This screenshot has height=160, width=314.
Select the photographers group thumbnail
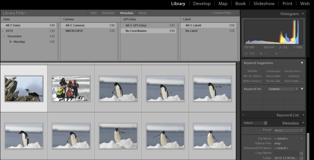coord(71,88)
